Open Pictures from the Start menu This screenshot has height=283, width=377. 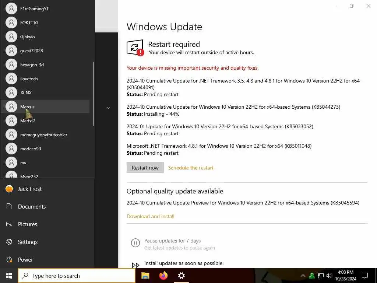(47, 224)
